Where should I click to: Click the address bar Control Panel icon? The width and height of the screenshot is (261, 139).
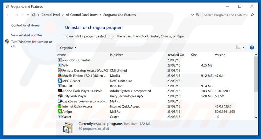click(x=34, y=15)
